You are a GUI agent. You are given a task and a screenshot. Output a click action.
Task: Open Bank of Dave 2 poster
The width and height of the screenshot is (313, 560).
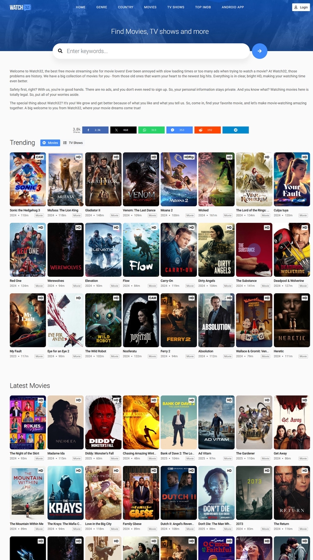179,422
